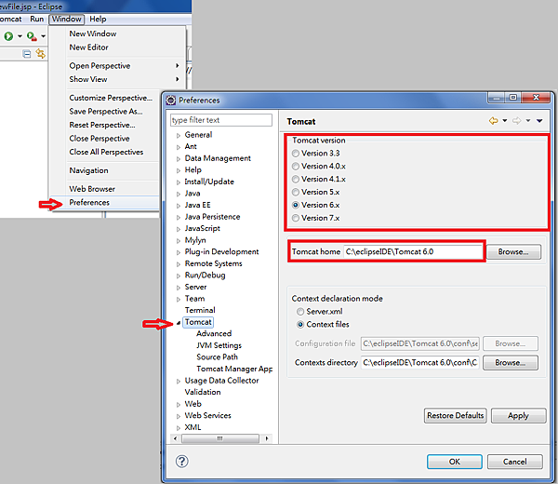
Task: Choose Customize Perspective menu entry
Action: [x=111, y=98]
